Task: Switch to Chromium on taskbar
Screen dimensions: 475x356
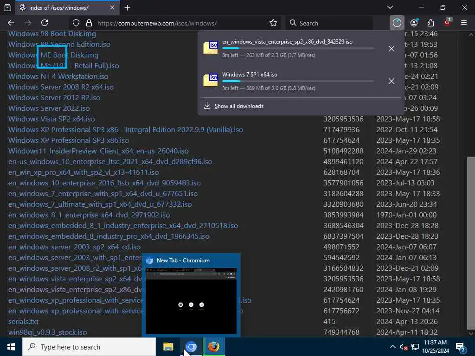Action: (x=191, y=347)
